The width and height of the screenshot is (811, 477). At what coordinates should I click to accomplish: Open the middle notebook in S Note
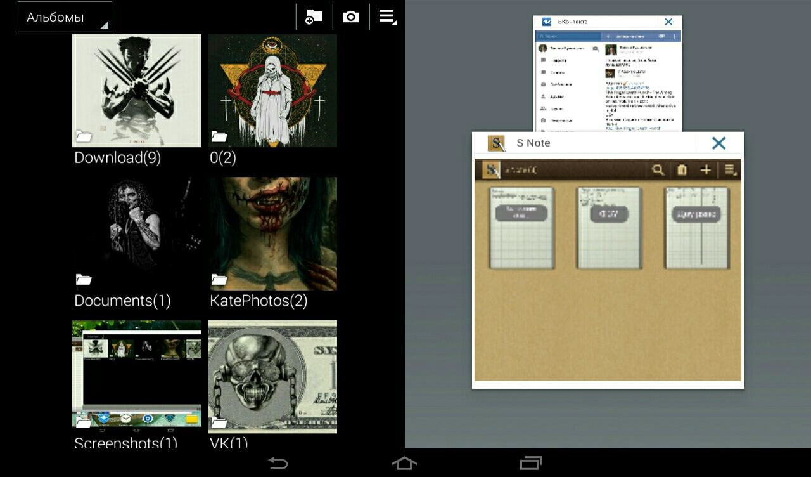coord(608,228)
